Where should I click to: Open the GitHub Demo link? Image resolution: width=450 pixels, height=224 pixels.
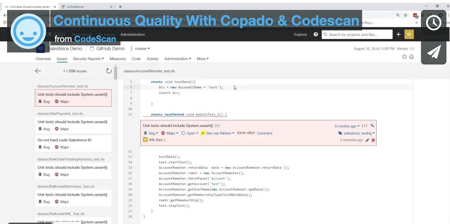(110, 49)
